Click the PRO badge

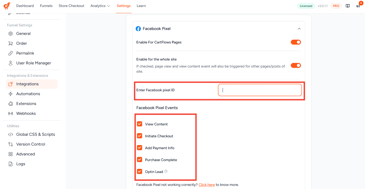(336, 6)
